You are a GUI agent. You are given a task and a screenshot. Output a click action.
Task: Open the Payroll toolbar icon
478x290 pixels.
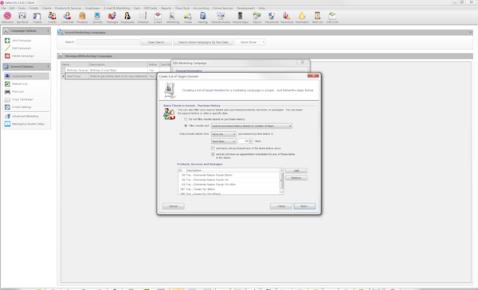(257, 17)
